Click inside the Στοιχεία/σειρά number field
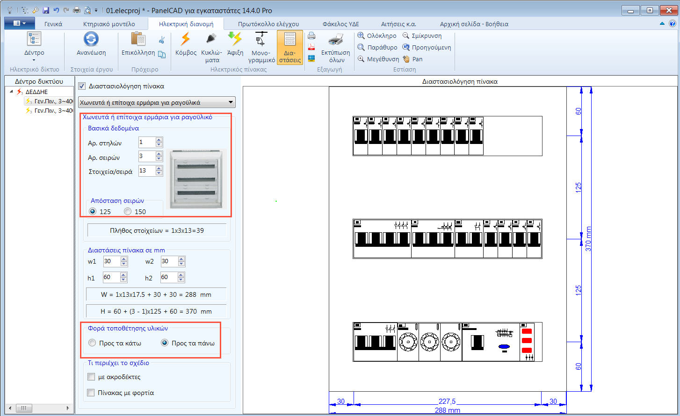 pos(146,171)
